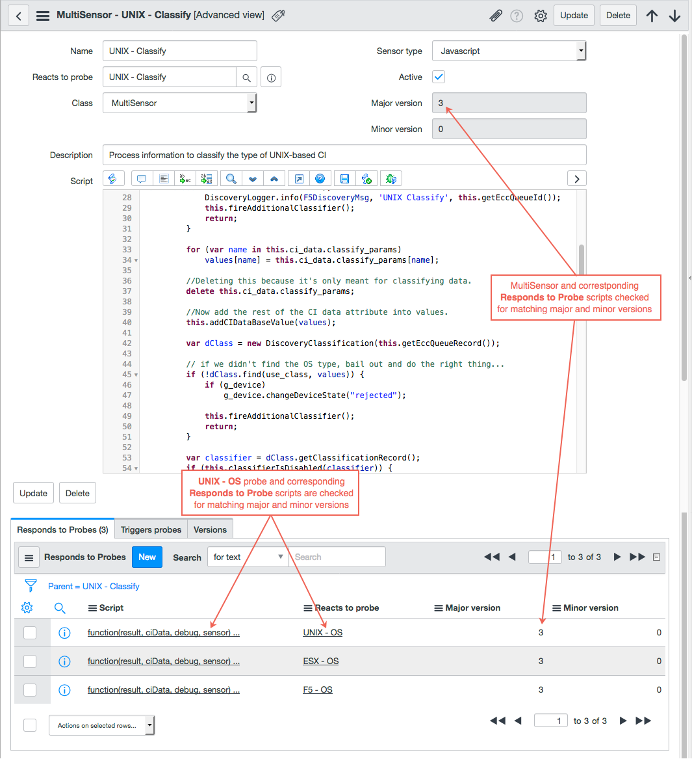Image resolution: width=692 pixels, height=759 pixels.
Task: Tick the select-all checkbox beside Actions dropdown
Action: coord(30,725)
